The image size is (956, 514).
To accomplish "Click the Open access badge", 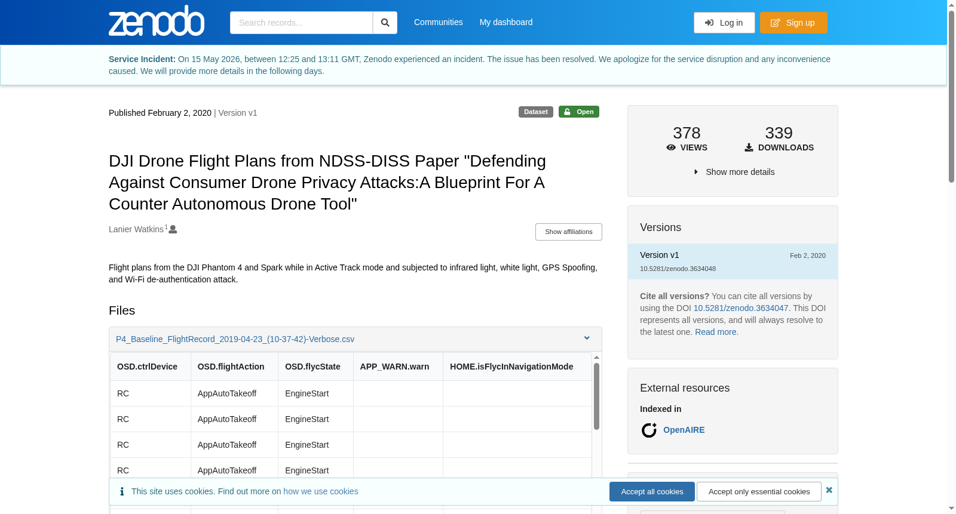I will (x=579, y=112).
